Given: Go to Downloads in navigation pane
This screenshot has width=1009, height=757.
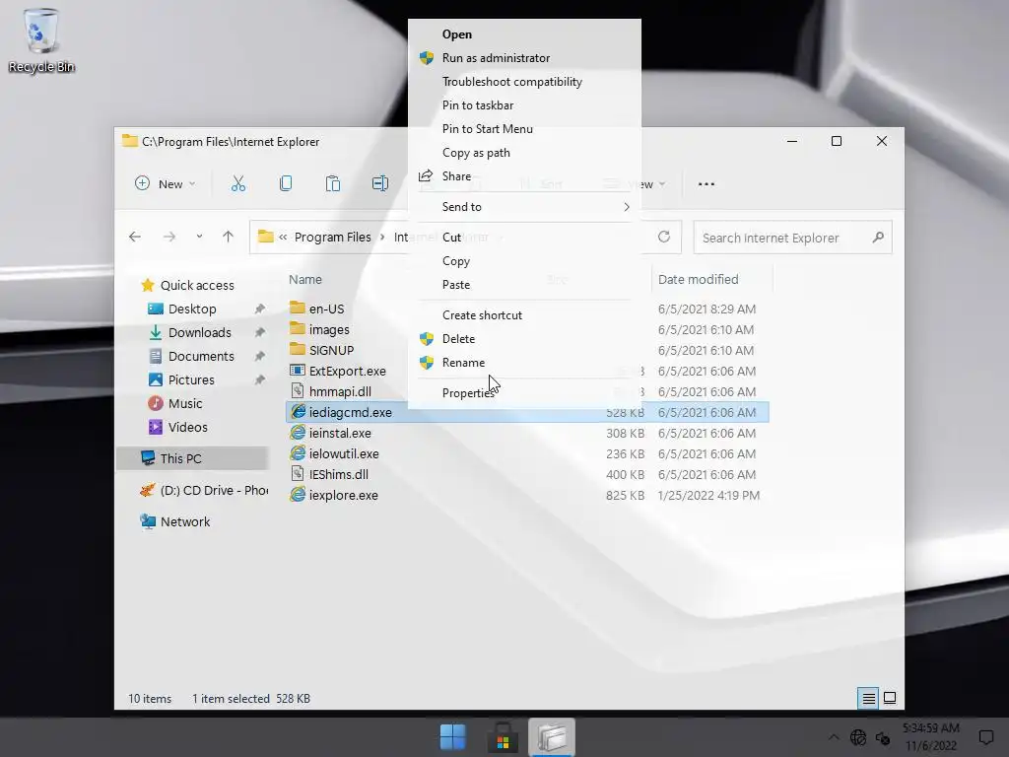Looking at the screenshot, I should [x=199, y=333].
